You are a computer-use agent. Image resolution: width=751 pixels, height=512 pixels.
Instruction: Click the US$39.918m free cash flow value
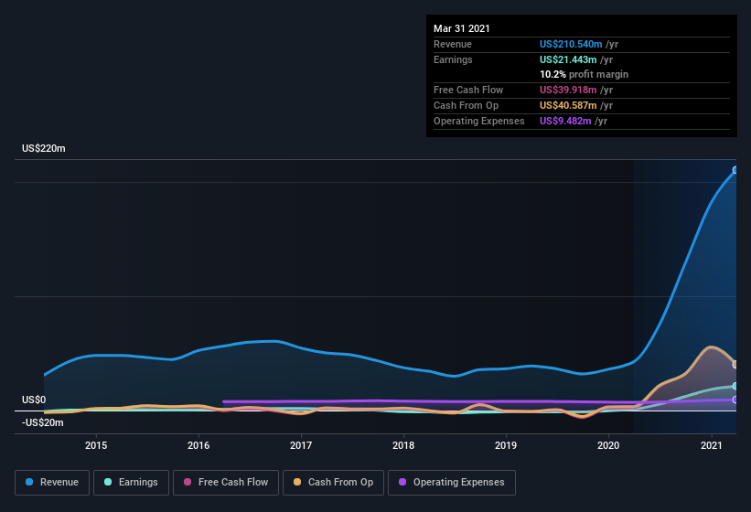[568, 90]
